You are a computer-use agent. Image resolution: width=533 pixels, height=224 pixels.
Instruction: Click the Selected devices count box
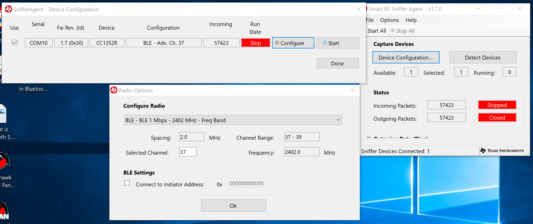[x=461, y=72]
